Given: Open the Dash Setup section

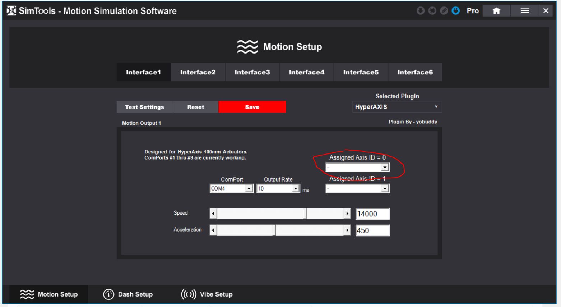Looking at the screenshot, I should [x=128, y=294].
